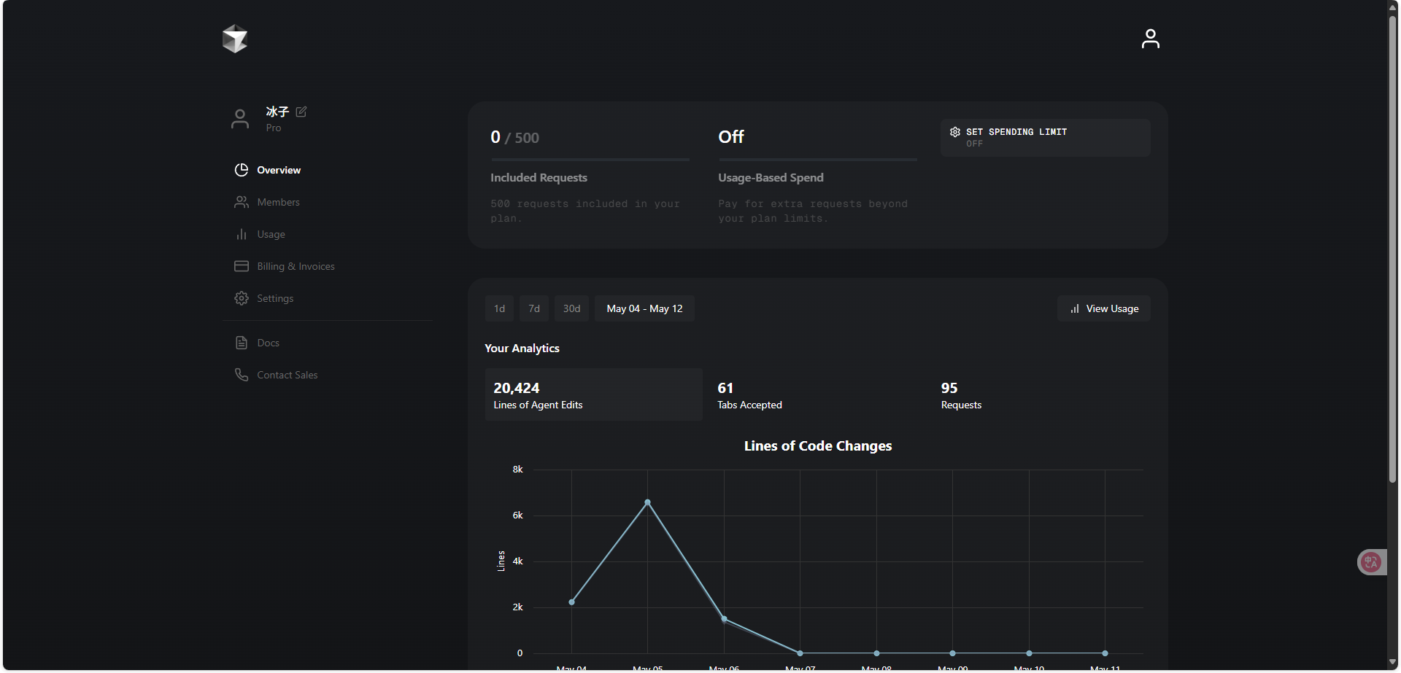
Task: Click the Members people icon
Action: (242, 202)
